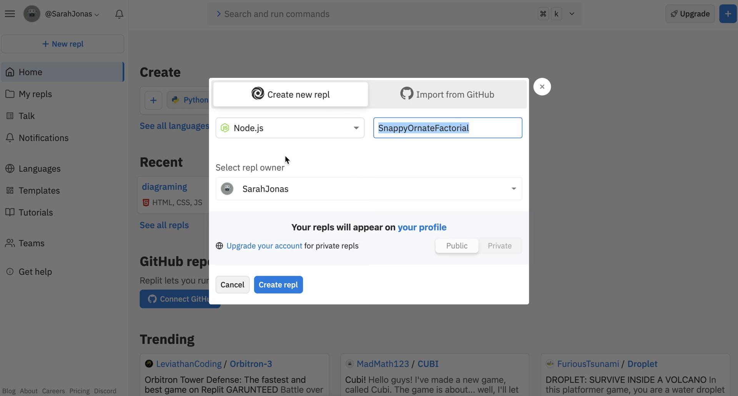Screen dimensions: 738x396
Task: Select Public visibility option
Action: (457, 246)
